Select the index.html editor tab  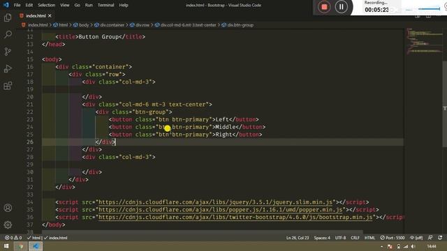click(x=36, y=15)
